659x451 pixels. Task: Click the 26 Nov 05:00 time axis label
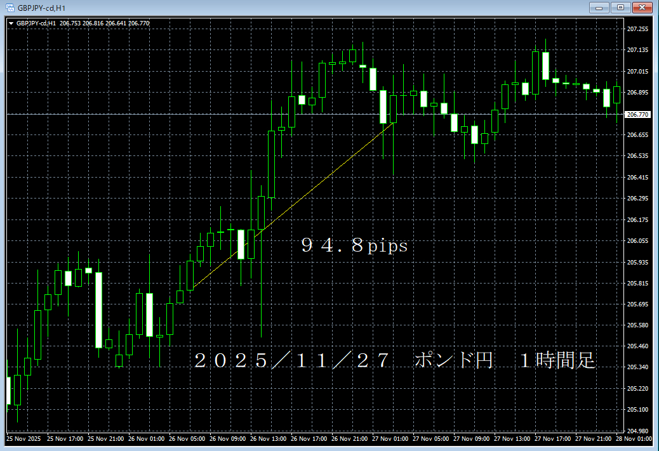[x=187, y=439]
